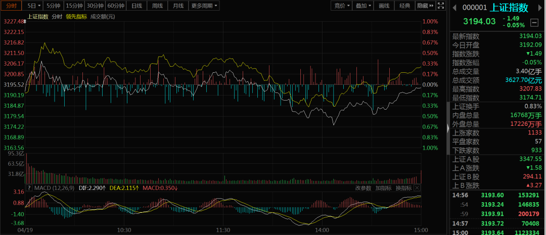The image size is (546, 235).
Task: Click the 10:30 time axis marker
Action: tap(124, 230)
